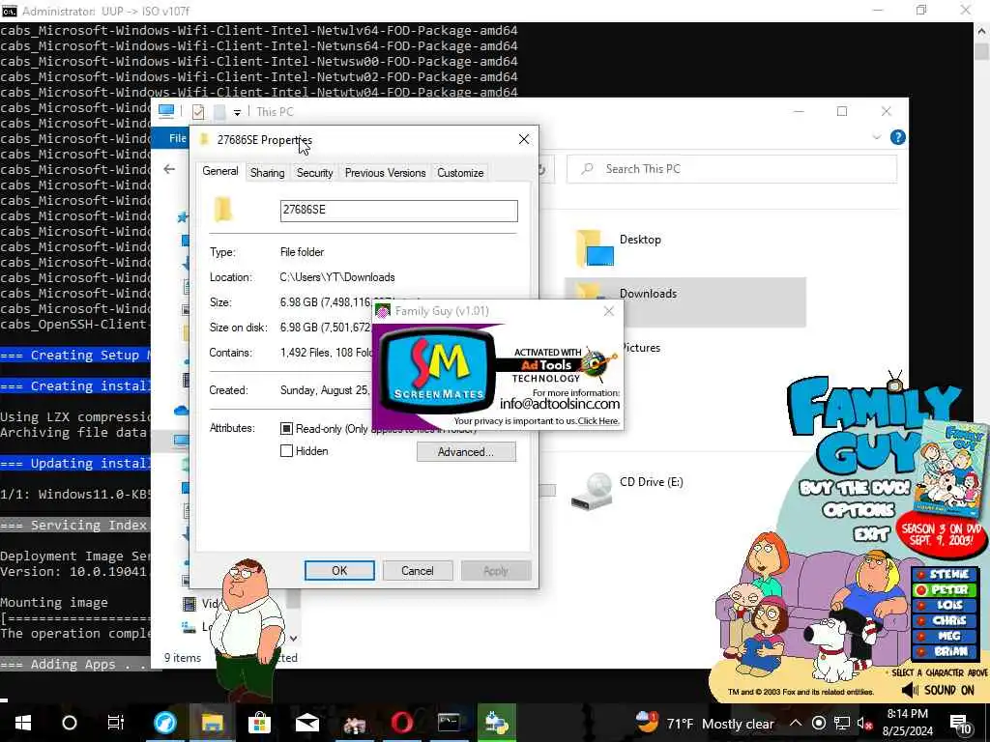Open Microsoft Store from the taskbar
This screenshot has width=990, height=742.
pyautogui.click(x=259, y=723)
